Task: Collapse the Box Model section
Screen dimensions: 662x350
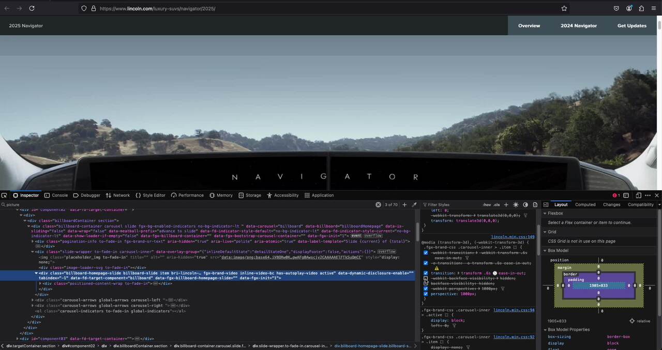Action: pyautogui.click(x=545, y=251)
